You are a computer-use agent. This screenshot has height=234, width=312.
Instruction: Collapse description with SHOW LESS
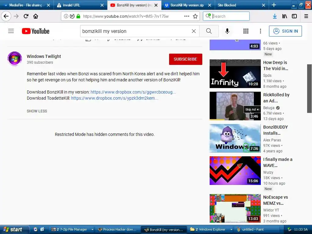(x=37, y=111)
